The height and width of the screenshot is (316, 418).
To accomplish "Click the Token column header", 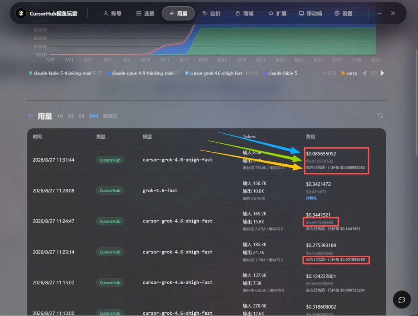I will click(x=249, y=137).
